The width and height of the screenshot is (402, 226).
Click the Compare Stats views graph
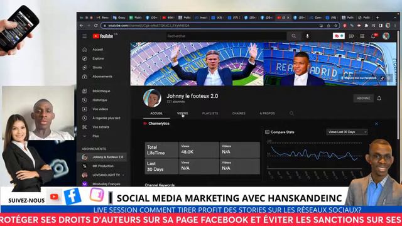tap(314, 154)
